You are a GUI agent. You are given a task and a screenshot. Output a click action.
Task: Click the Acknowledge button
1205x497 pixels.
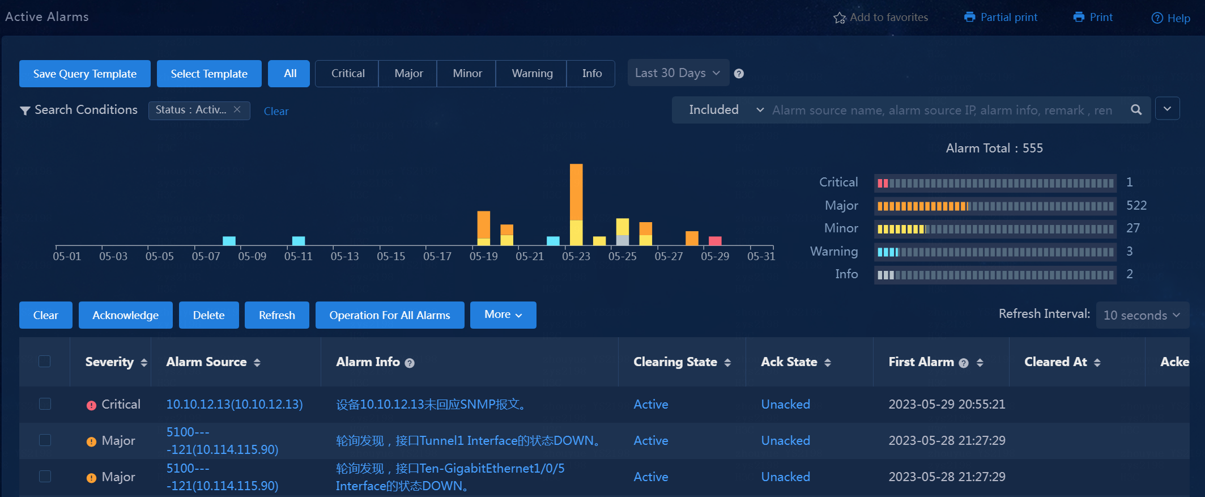pyautogui.click(x=125, y=315)
